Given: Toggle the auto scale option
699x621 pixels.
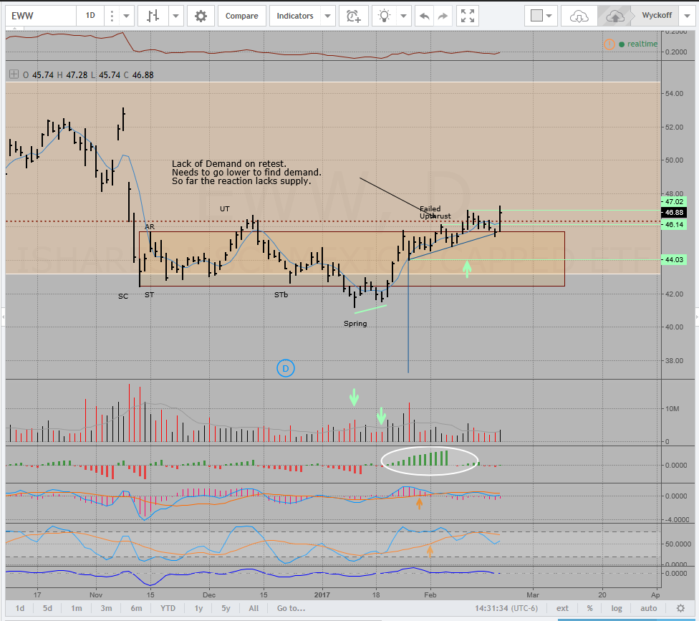Looking at the screenshot, I should click(x=648, y=608).
